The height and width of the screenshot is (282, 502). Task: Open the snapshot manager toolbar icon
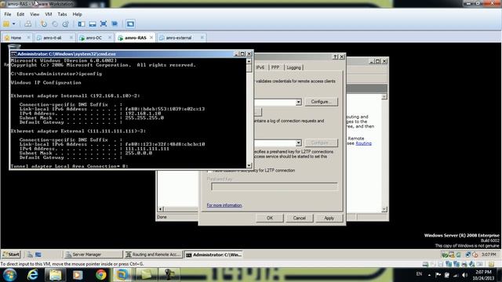click(x=66, y=24)
